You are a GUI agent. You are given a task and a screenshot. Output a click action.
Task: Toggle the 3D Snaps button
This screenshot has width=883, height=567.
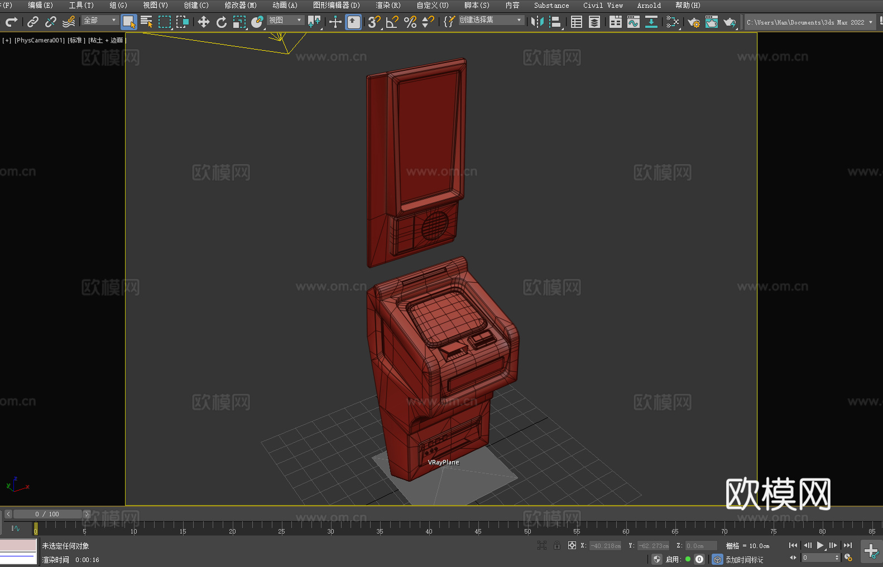[x=374, y=22]
